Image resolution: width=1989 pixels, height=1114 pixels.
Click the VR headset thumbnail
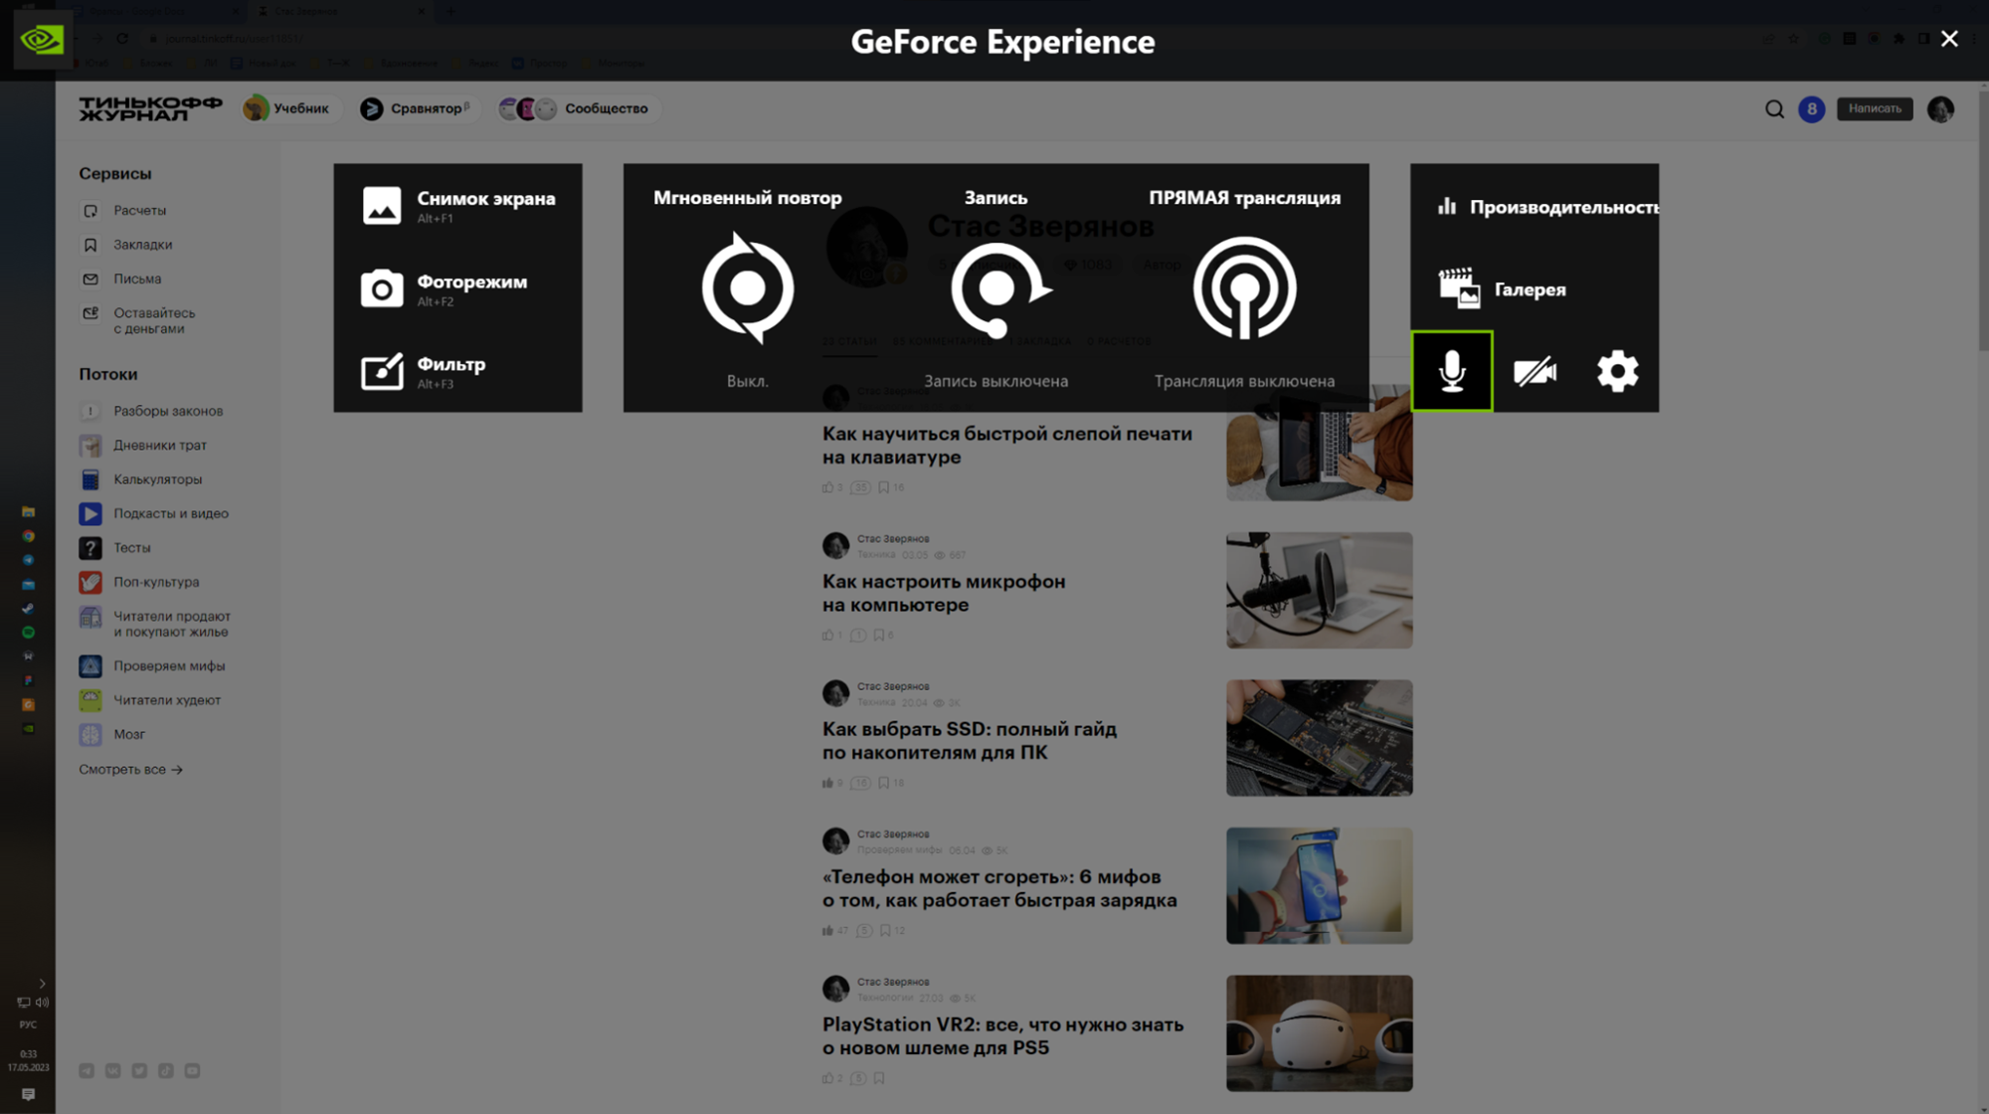(1319, 1033)
